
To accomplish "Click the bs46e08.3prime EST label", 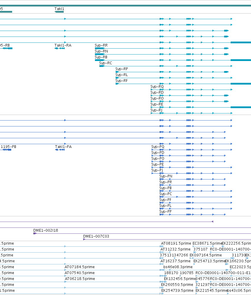I will pos(178,267).
